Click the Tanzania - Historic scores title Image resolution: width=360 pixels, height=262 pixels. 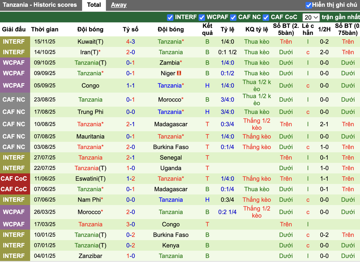pyautogui.click(x=40, y=5)
